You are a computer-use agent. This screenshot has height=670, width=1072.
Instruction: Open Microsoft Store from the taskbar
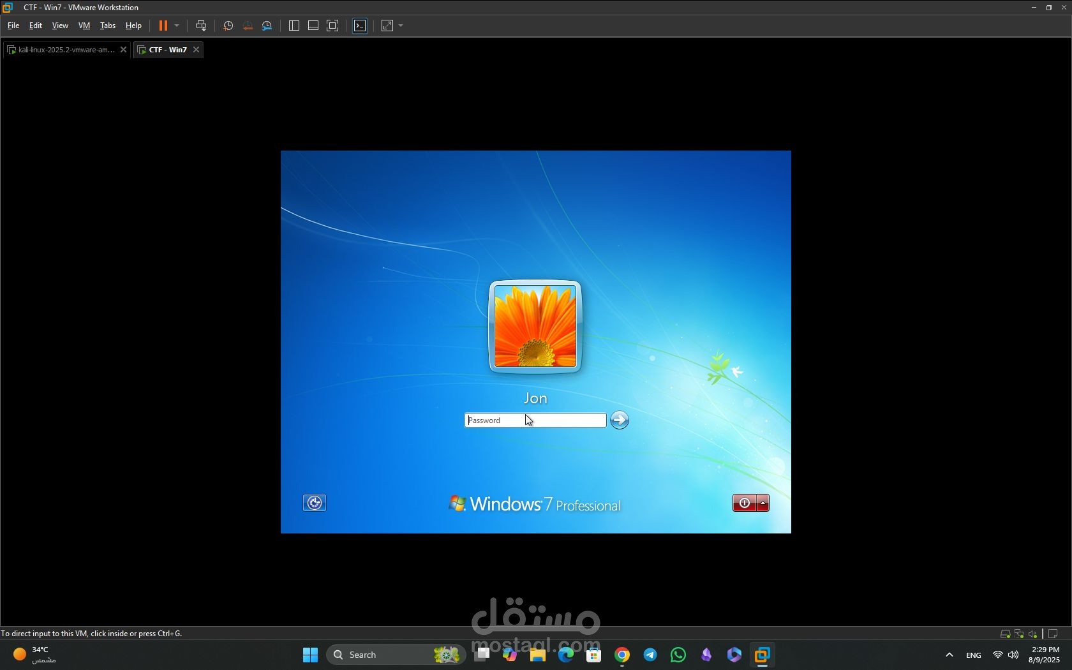pyautogui.click(x=594, y=655)
